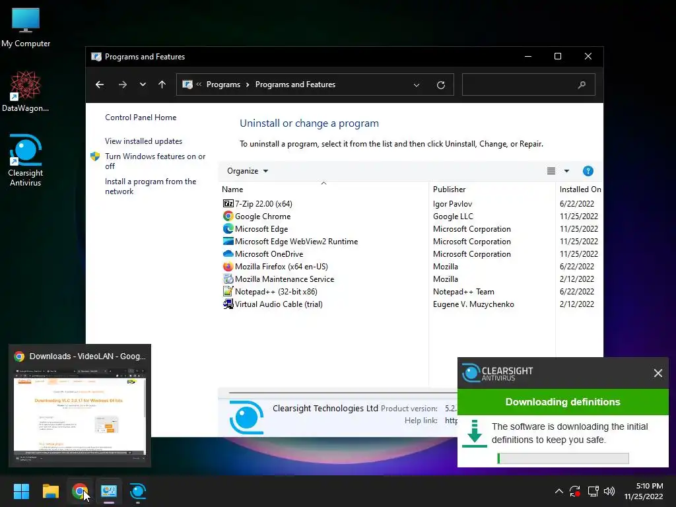Go back in Programs and Features
The image size is (676, 507).
tap(100, 84)
